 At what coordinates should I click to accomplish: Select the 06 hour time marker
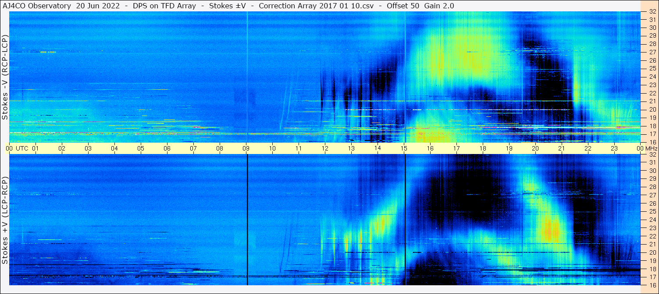[167, 148]
